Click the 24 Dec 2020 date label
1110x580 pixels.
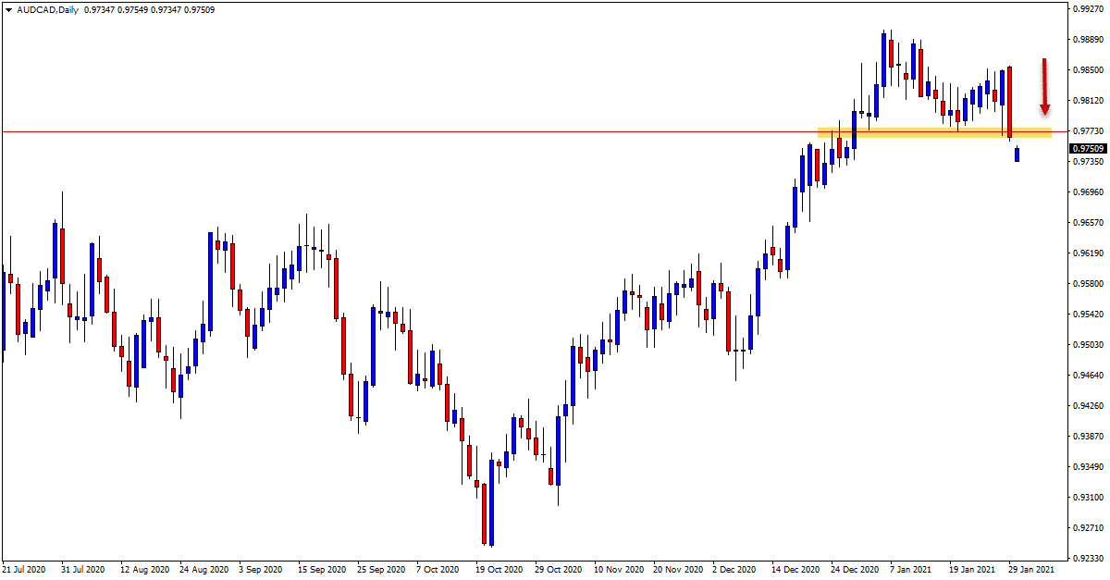coord(855,570)
